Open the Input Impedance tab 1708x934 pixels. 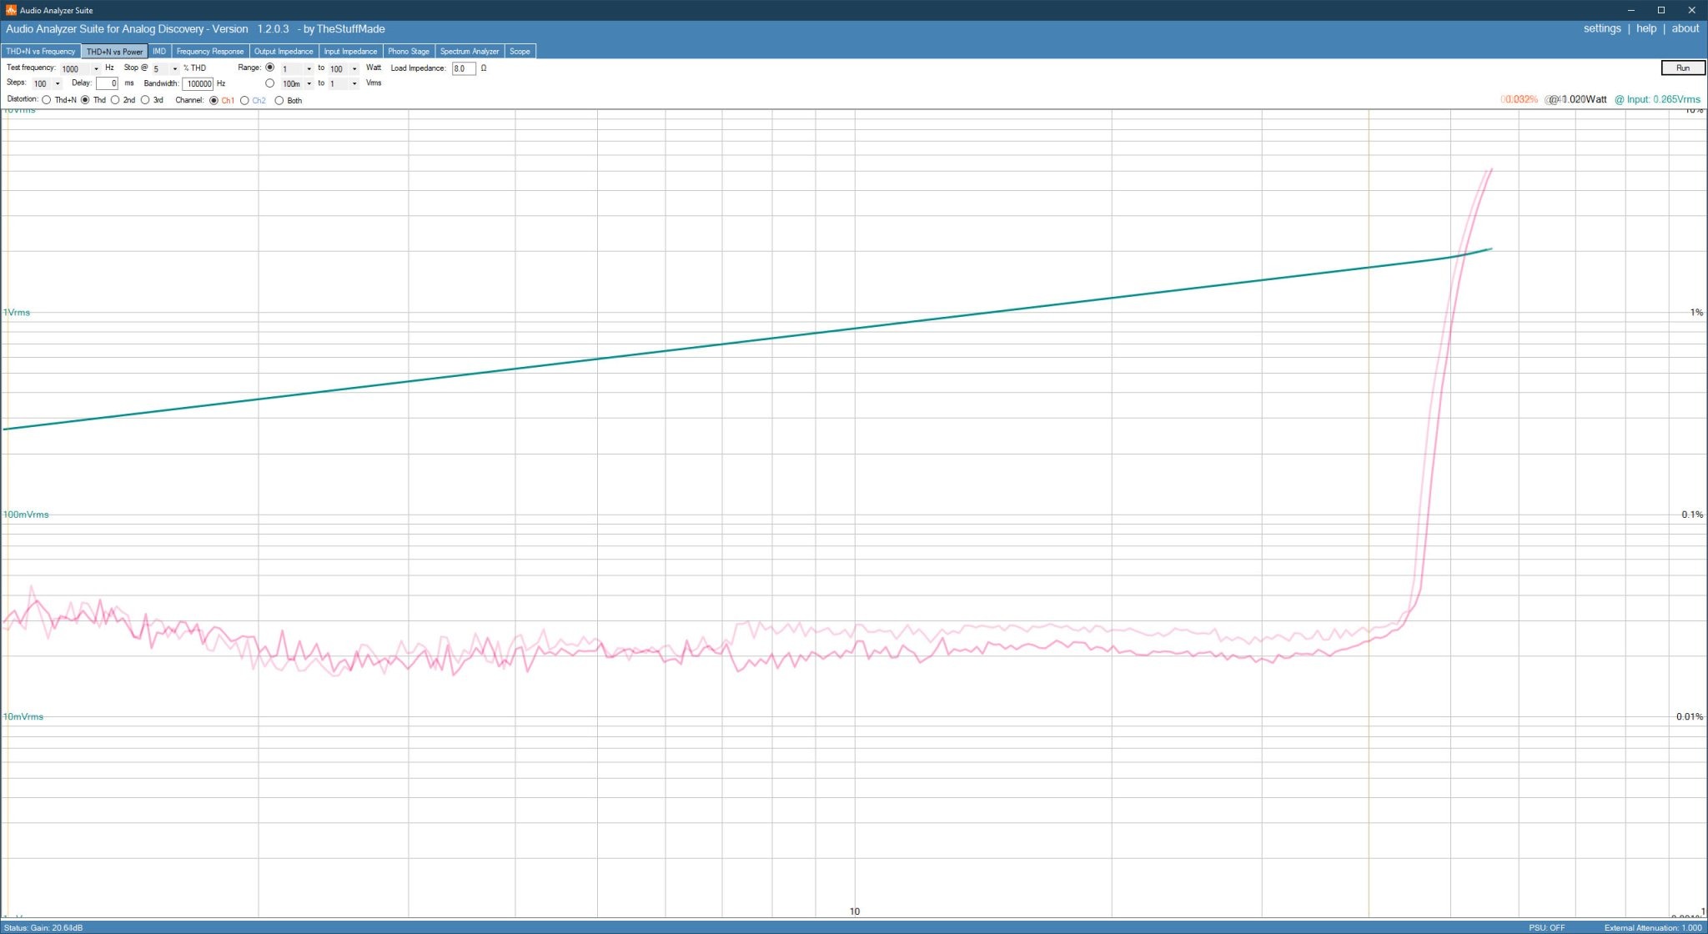[x=350, y=51]
